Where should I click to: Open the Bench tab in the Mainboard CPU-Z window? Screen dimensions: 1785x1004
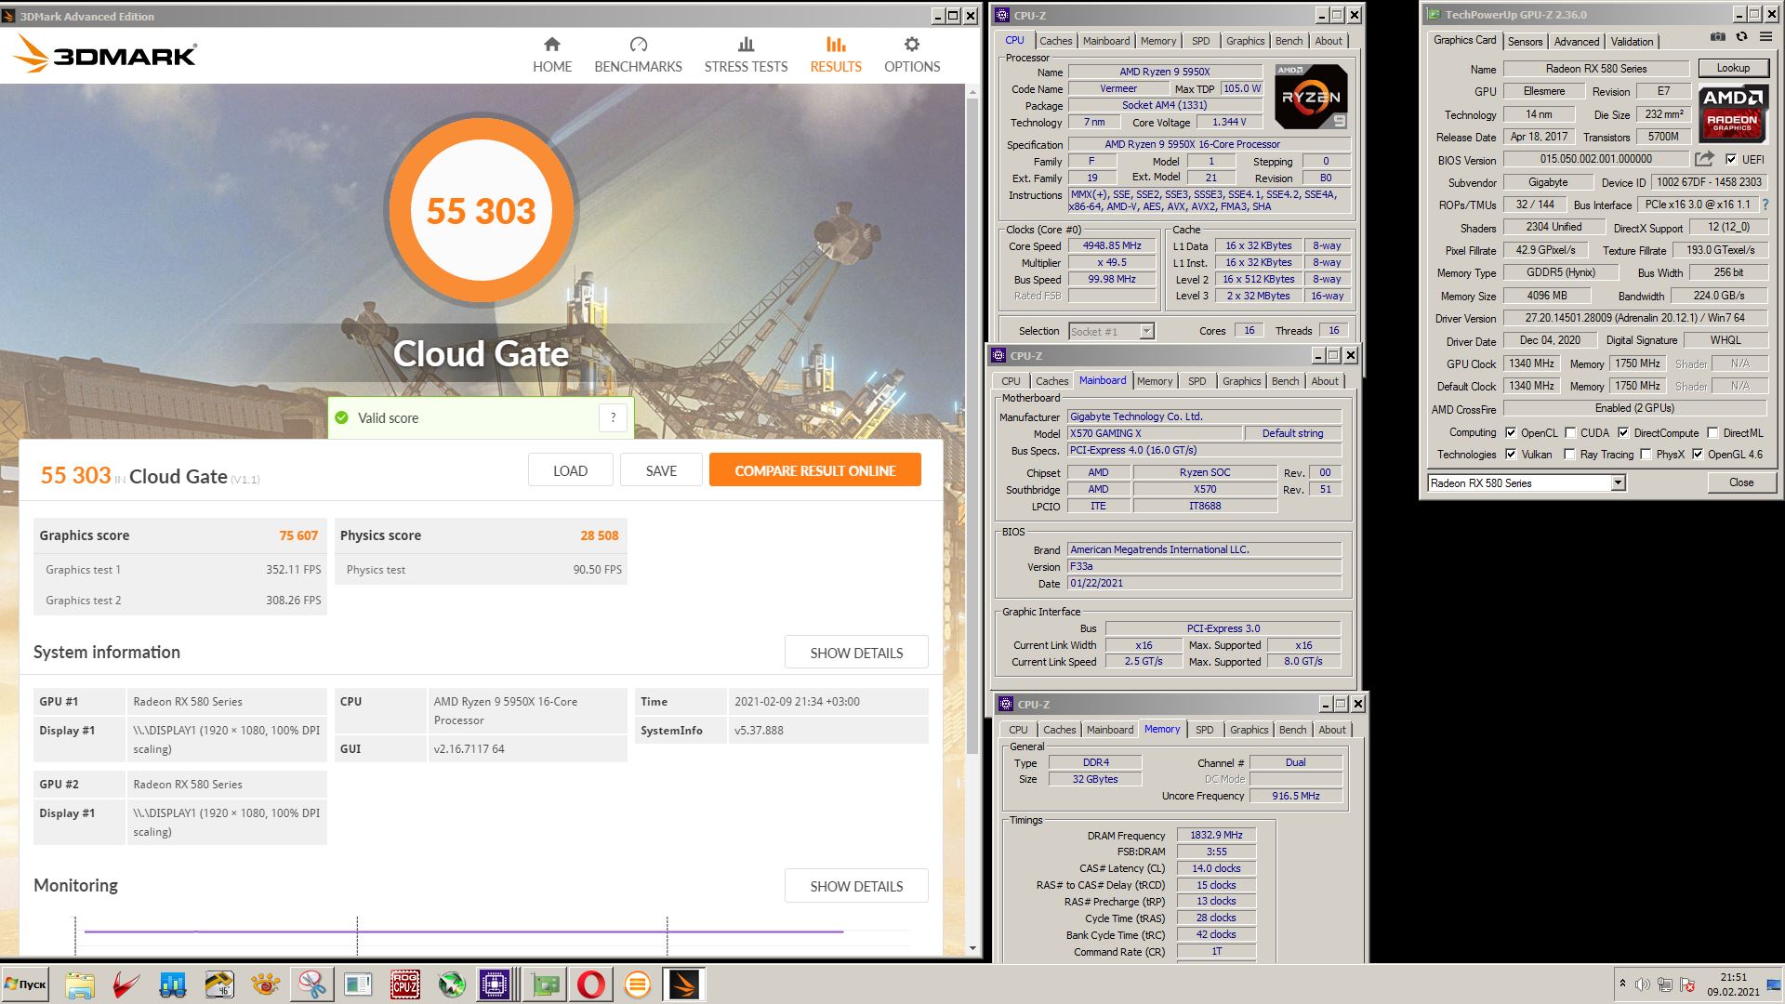tap(1285, 381)
